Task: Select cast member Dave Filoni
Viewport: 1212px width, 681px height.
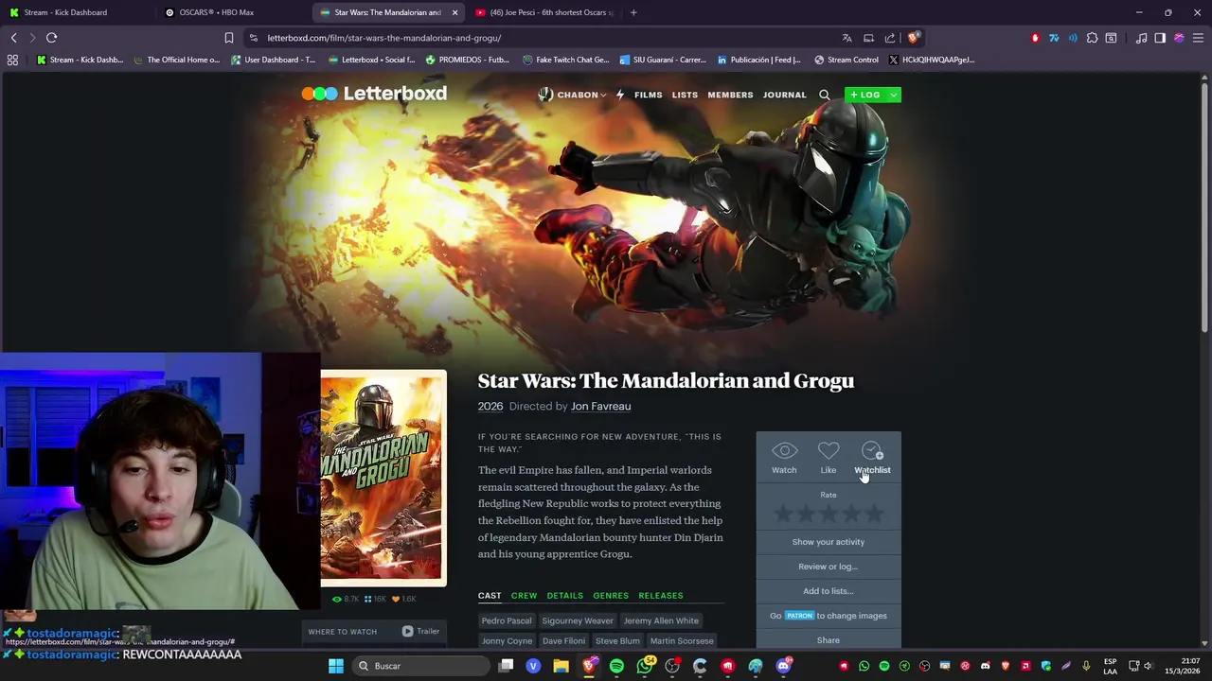Action: pyautogui.click(x=563, y=641)
